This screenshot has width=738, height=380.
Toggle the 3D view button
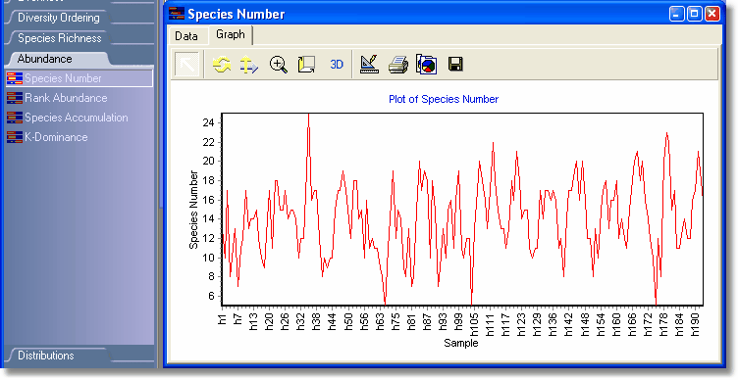[x=337, y=65]
